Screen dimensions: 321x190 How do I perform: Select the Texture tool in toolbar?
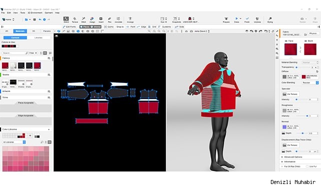(x=75, y=19)
